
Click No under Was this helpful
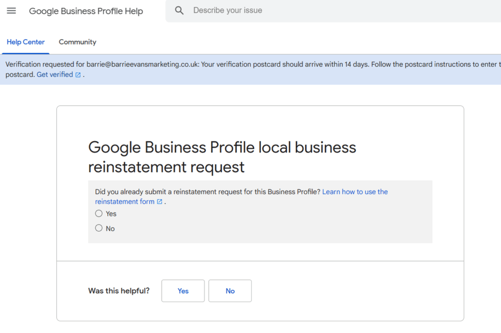(230, 290)
